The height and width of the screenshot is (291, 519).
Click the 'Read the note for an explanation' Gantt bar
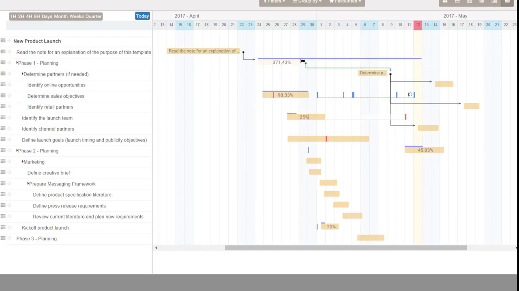pyautogui.click(x=203, y=51)
